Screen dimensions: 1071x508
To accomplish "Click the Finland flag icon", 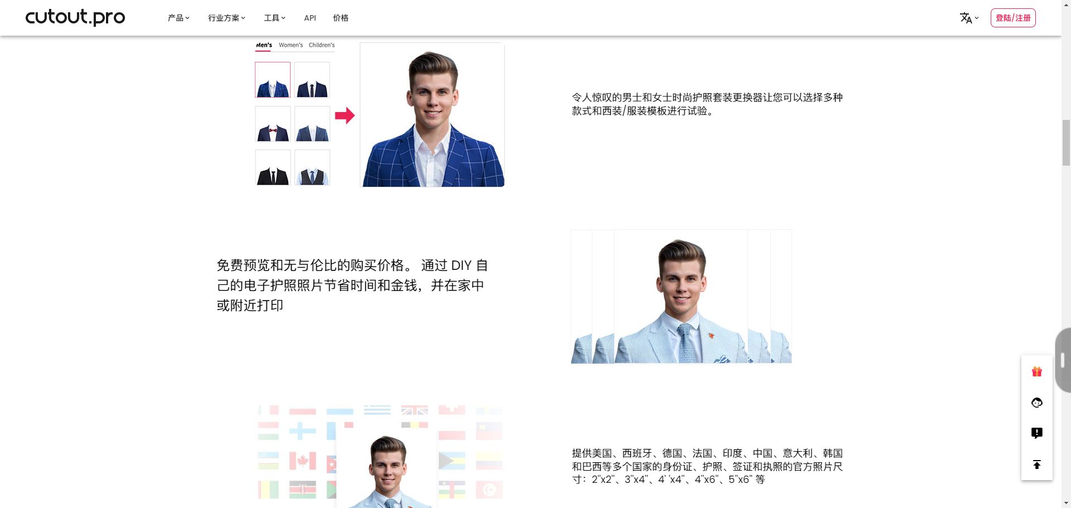I will 302,430.
